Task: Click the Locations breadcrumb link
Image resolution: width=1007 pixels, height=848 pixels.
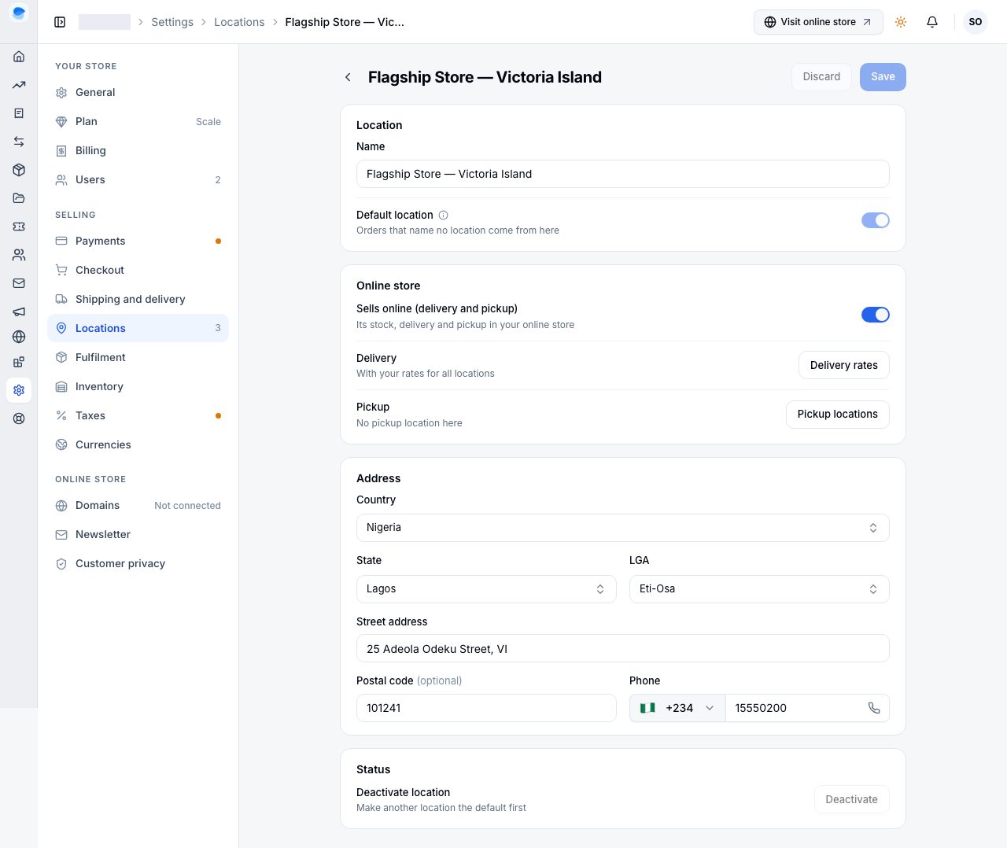Action: [239, 22]
